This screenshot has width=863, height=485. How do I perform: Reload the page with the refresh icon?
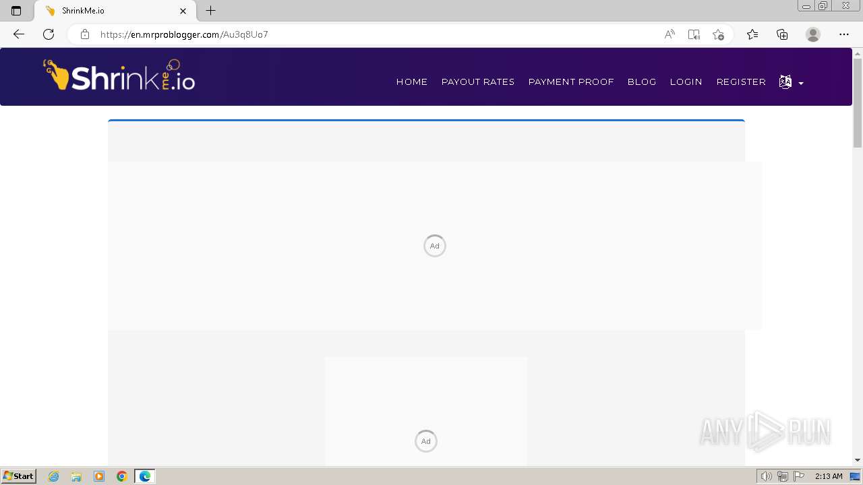49,34
